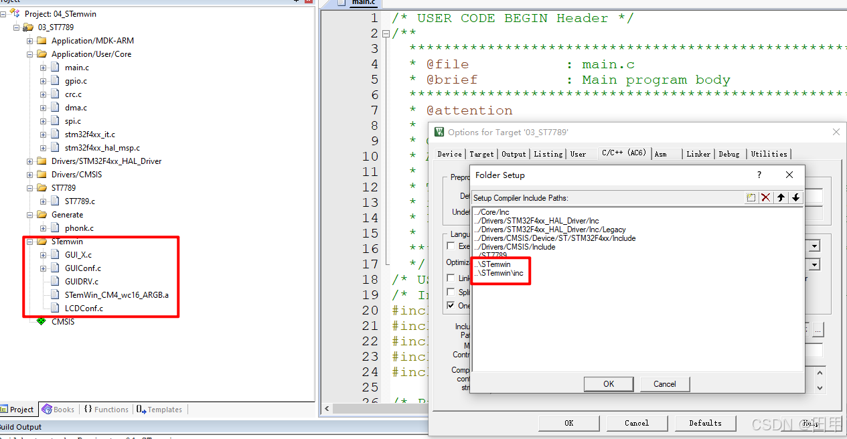847x439 pixels.
Task: Open the Asm tab
Action: (x=660, y=154)
